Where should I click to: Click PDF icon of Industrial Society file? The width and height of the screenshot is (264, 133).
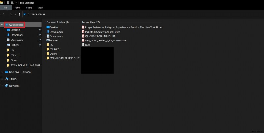[83, 32]
